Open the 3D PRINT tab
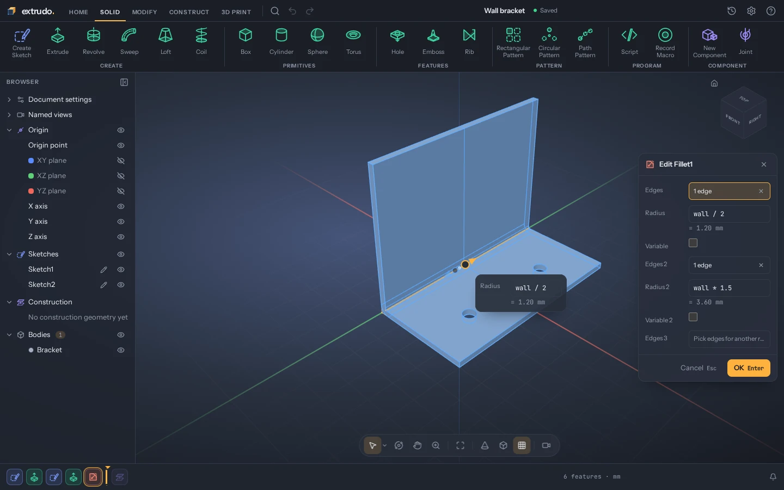 click(236, 12)
